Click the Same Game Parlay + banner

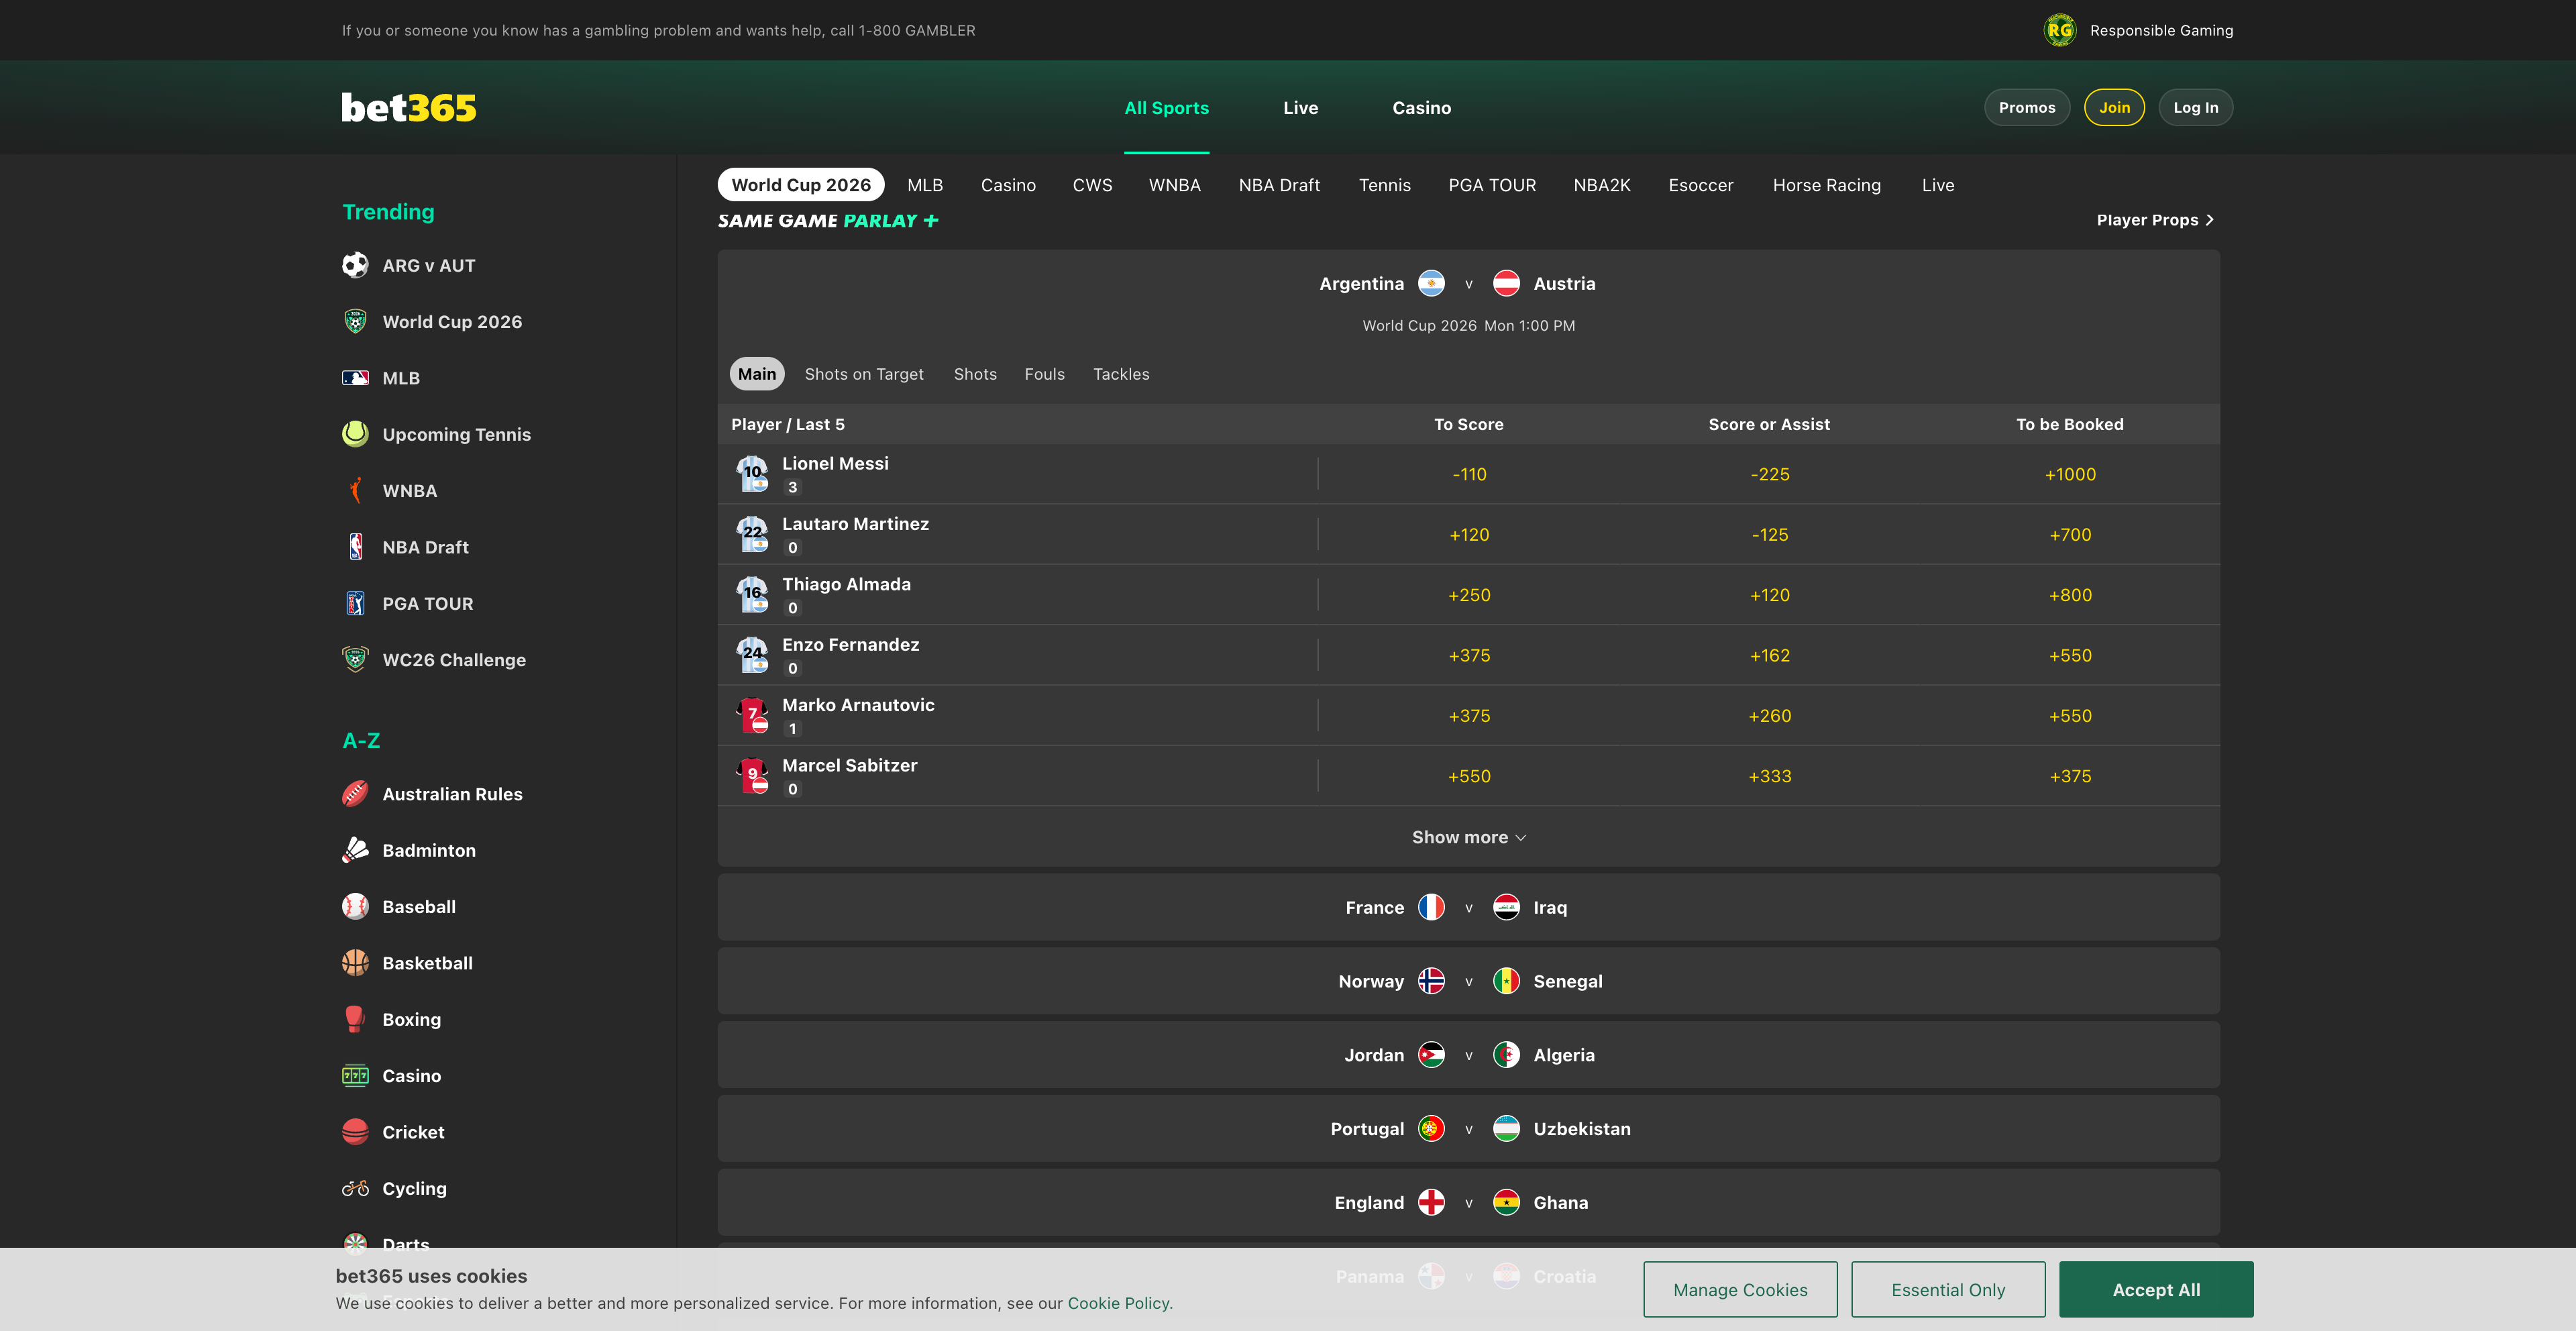pos(828,220)
